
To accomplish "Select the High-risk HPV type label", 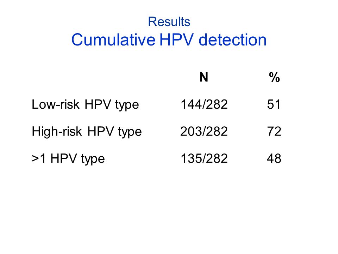I will click(x=87, y=132).
